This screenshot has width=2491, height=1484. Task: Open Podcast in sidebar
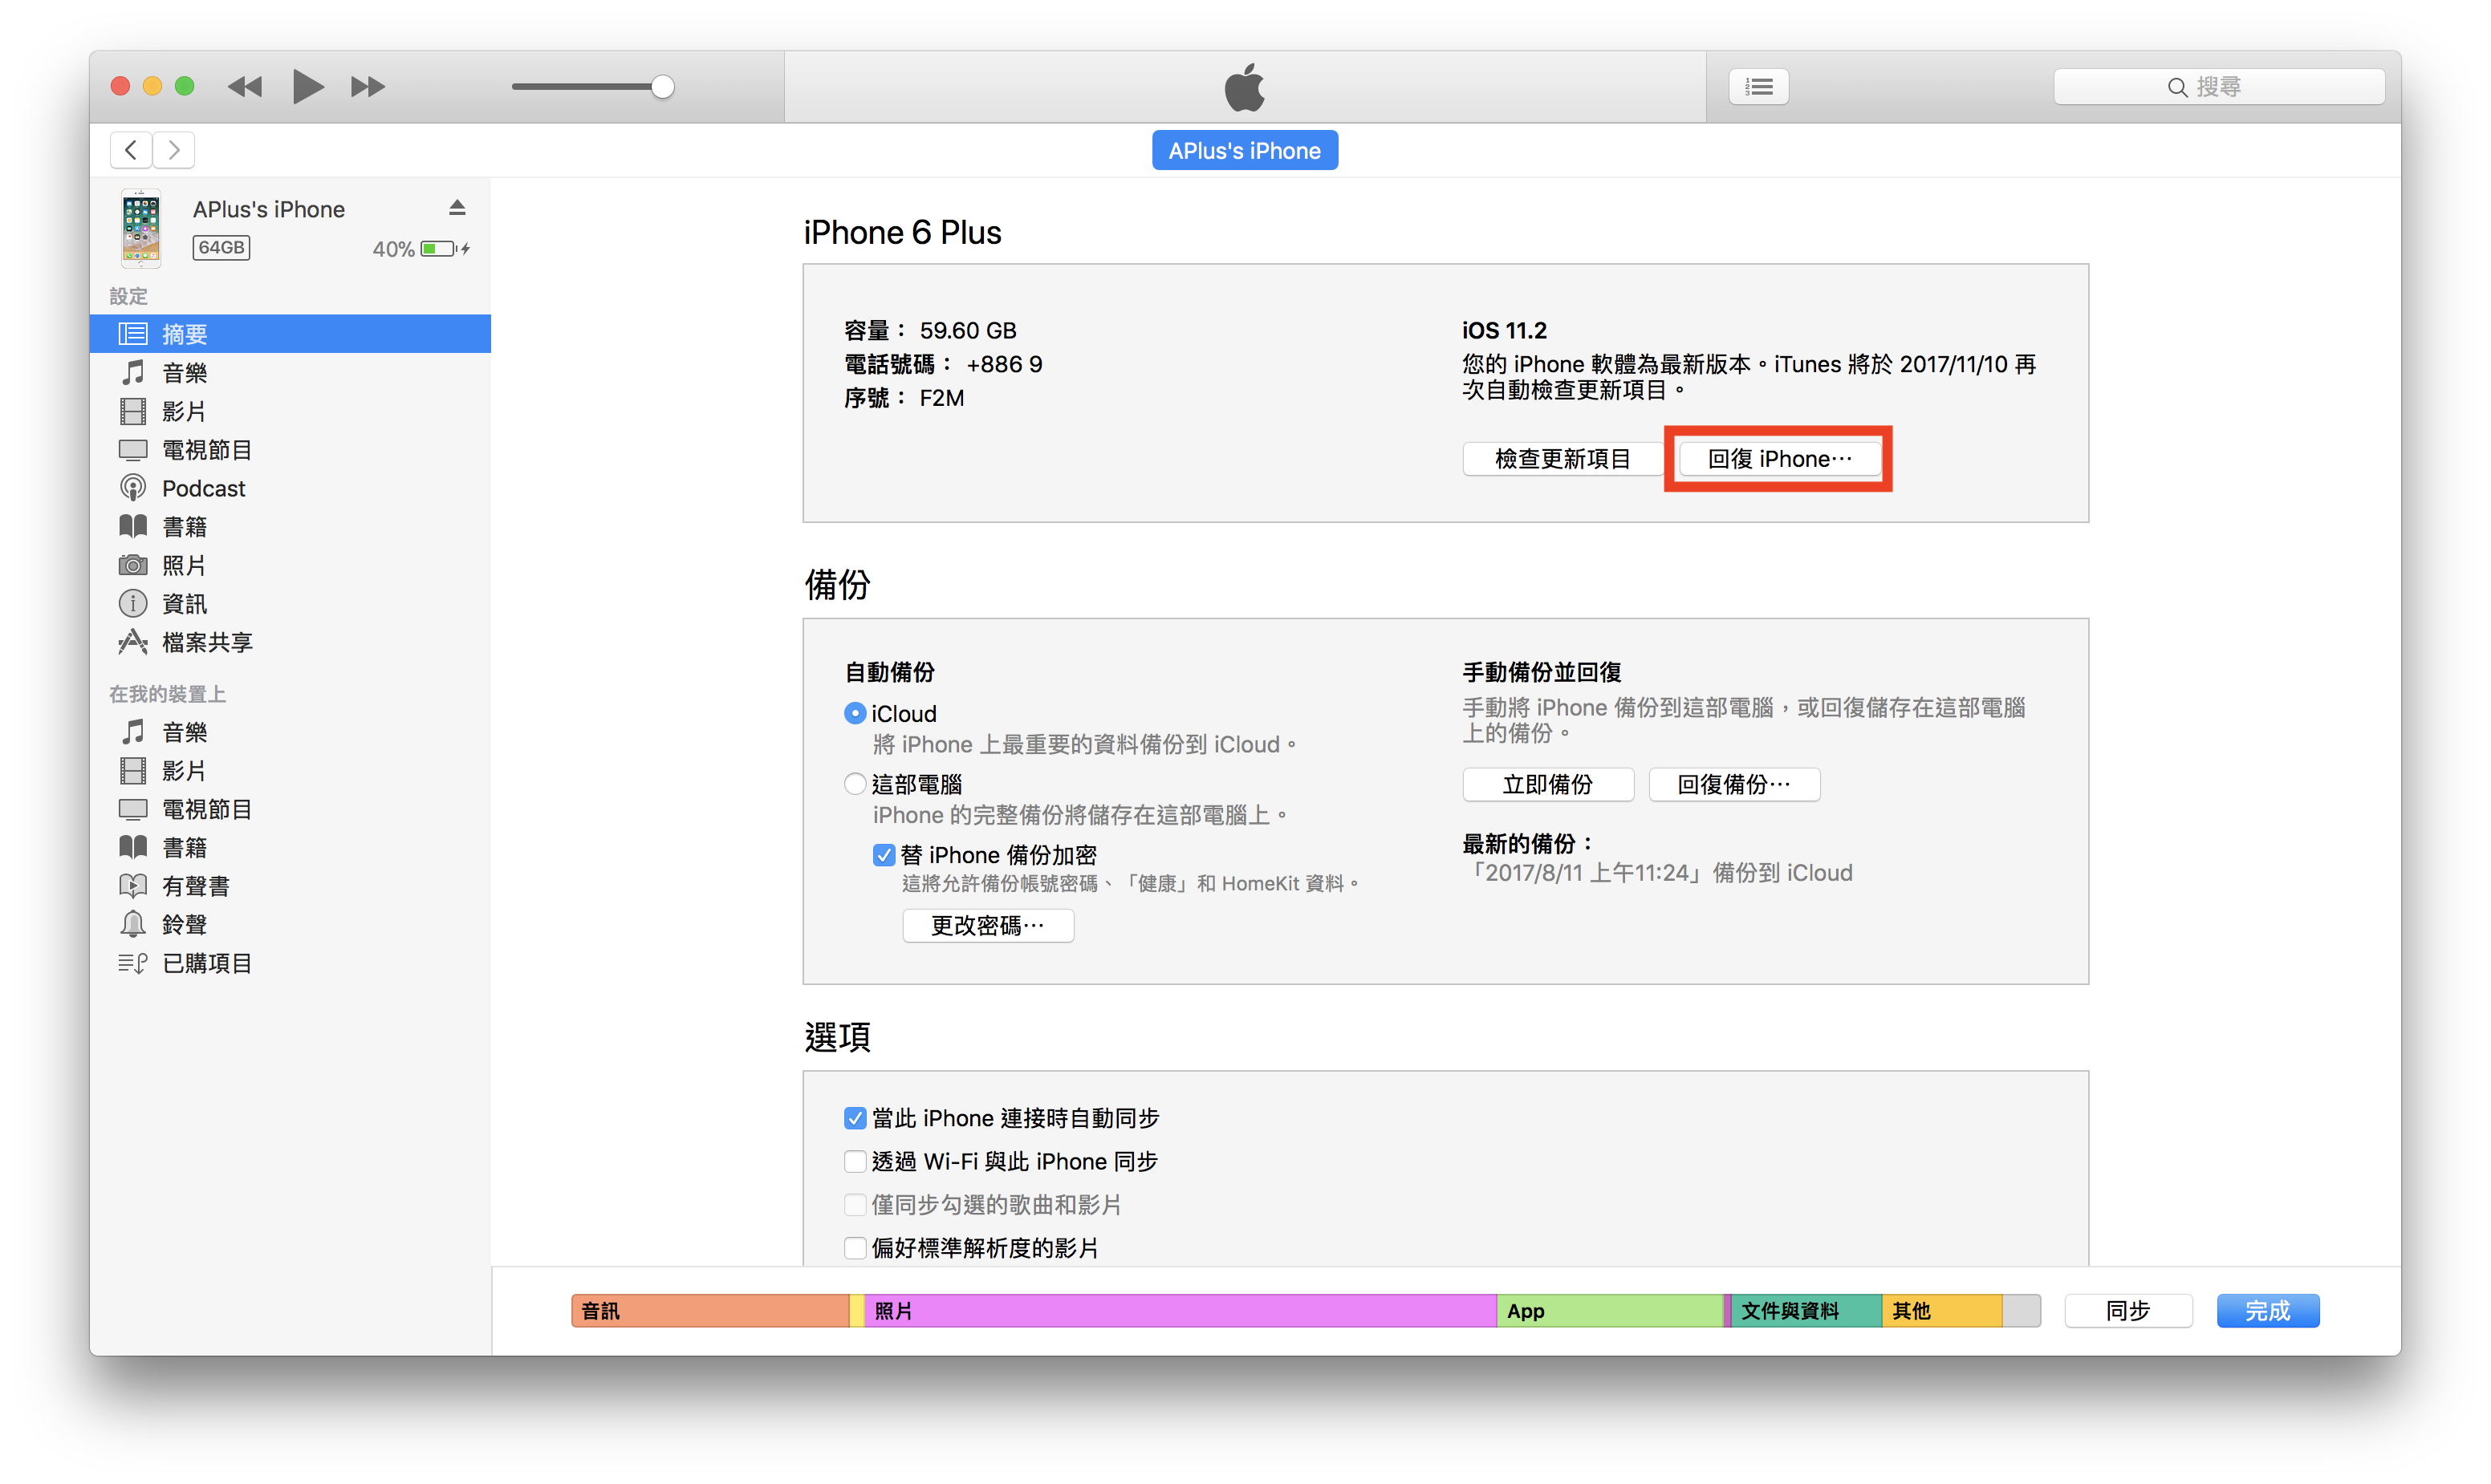tap(291, 488)
